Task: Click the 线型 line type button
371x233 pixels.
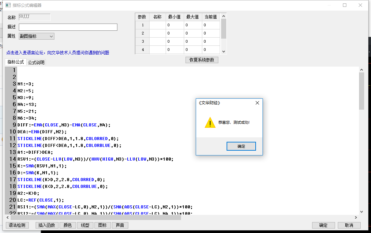Action: 85,225
